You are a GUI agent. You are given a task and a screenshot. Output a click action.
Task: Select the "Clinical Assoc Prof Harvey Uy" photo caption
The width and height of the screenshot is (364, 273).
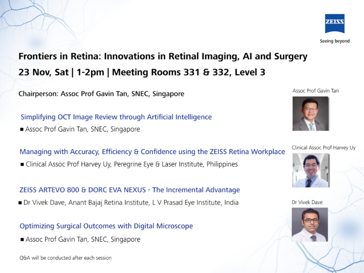click(324, 148)
